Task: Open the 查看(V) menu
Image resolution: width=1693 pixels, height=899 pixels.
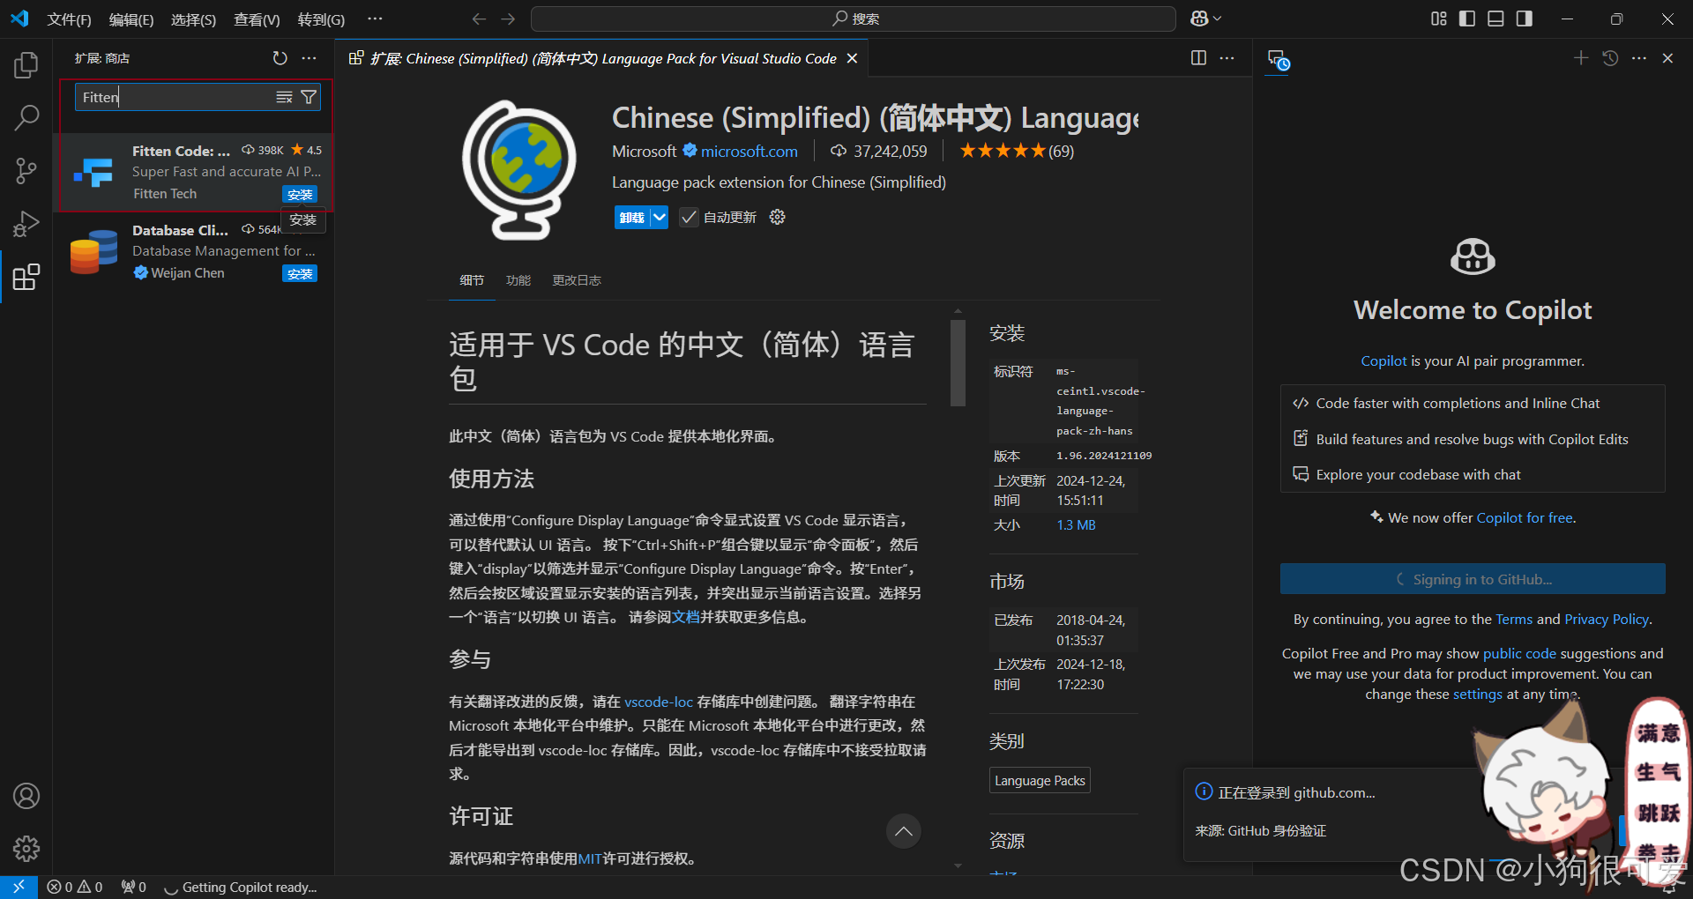Action: (x=257, y=19)
